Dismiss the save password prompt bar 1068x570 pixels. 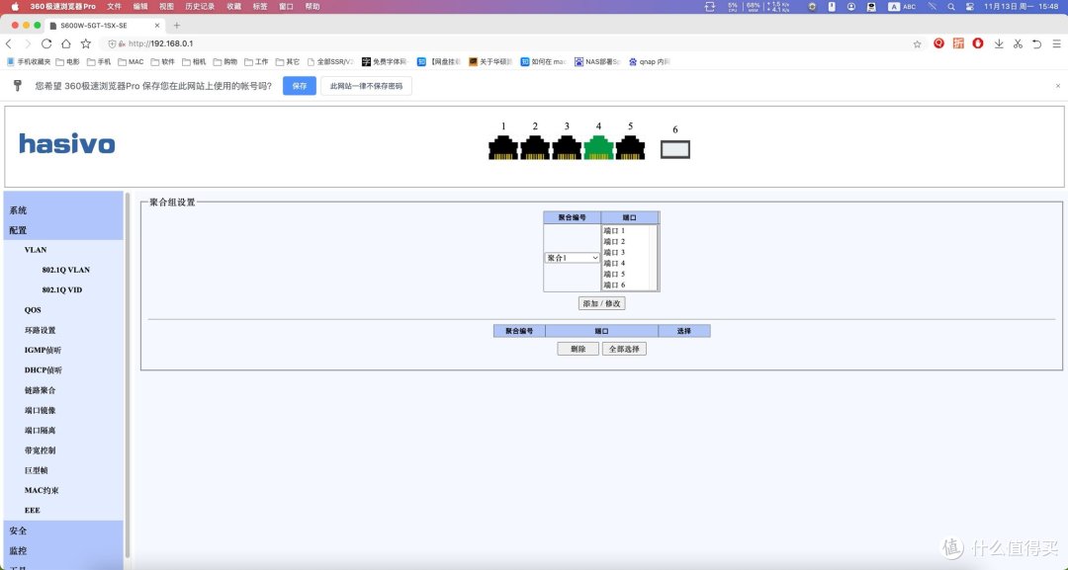coord(1058,86)
